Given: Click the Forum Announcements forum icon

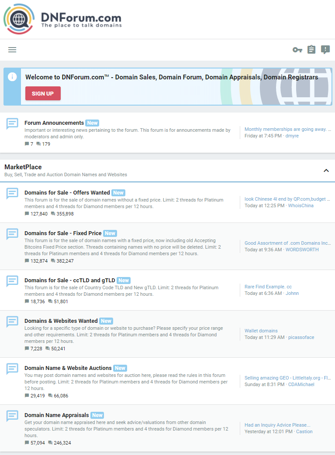Looking at the screenshot, I should click(x=13, y=123).
